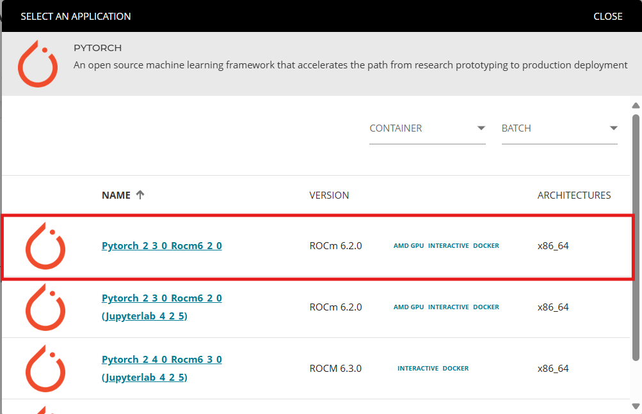Close the Select an Application dialog

coord(607,17)
